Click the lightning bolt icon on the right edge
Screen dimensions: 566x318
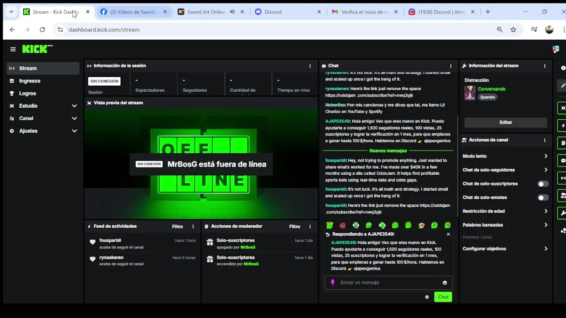coord(563,126)
